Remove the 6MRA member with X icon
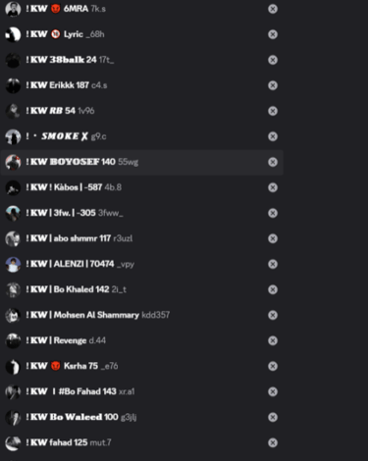The width and height of the screenshot is (368, 461). (273, 9)
